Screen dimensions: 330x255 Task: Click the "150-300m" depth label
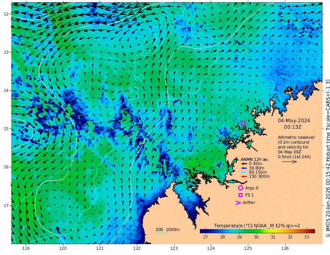click(259, 177)
